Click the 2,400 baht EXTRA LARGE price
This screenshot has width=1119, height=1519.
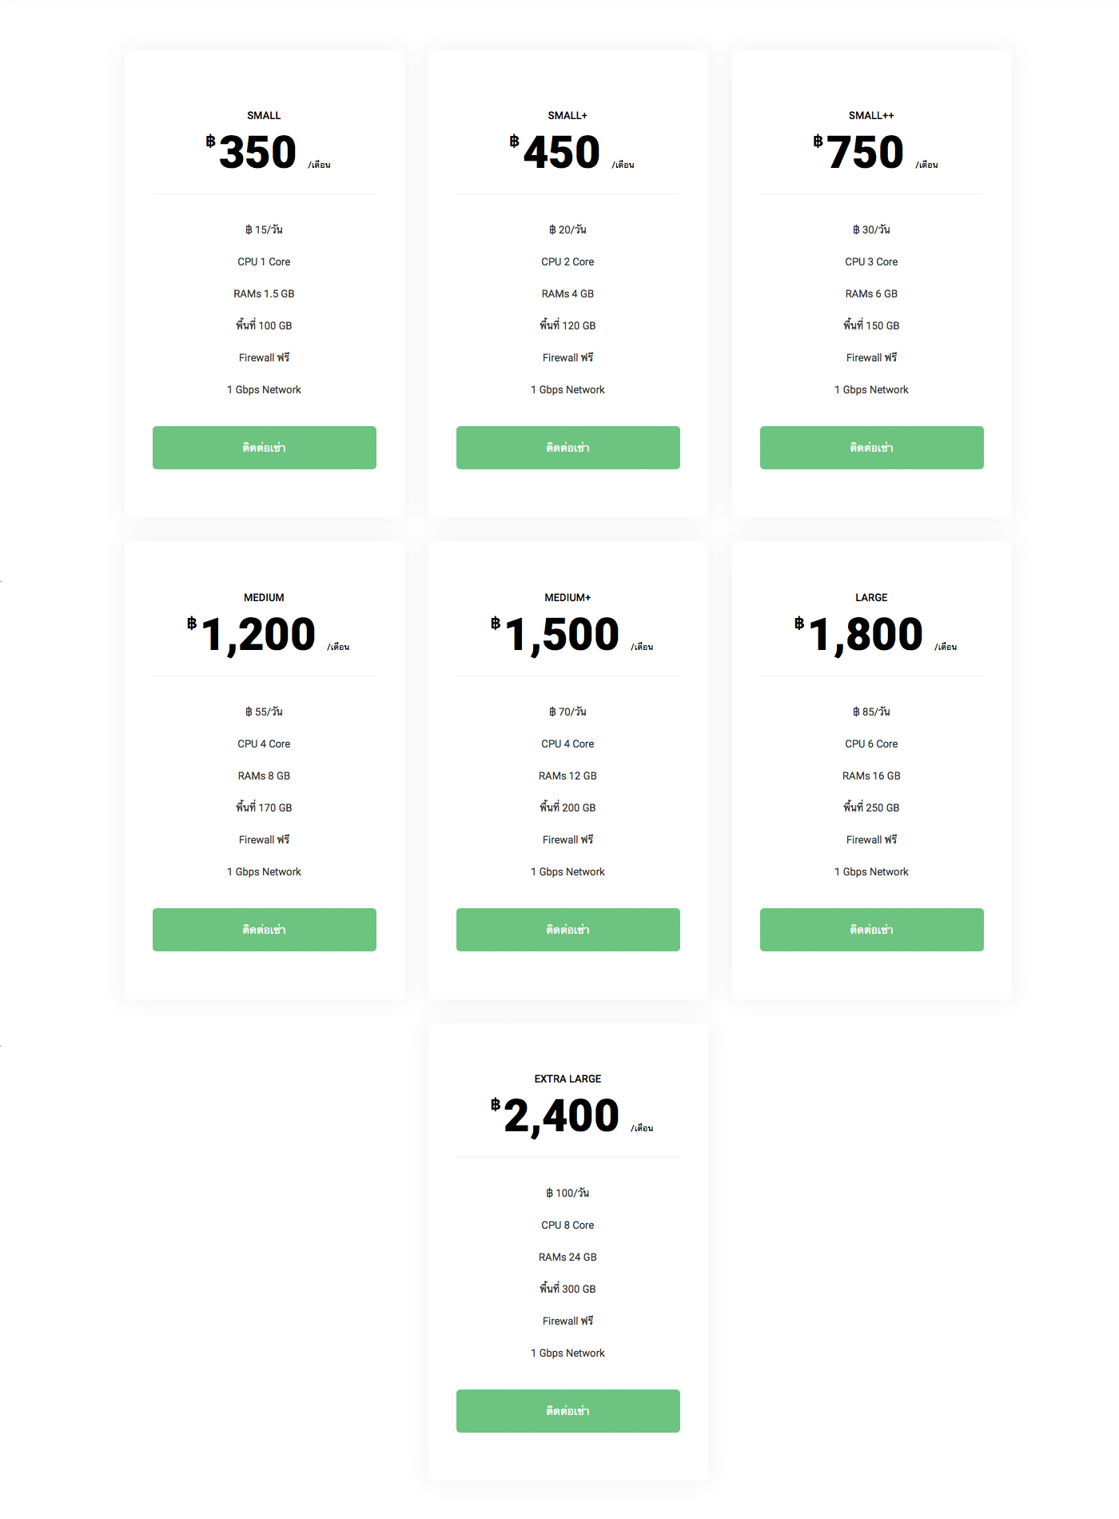[x=561, y=1116]
